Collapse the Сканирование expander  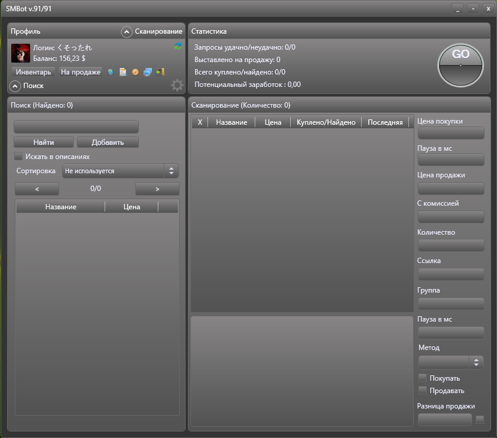pos(126,31)
